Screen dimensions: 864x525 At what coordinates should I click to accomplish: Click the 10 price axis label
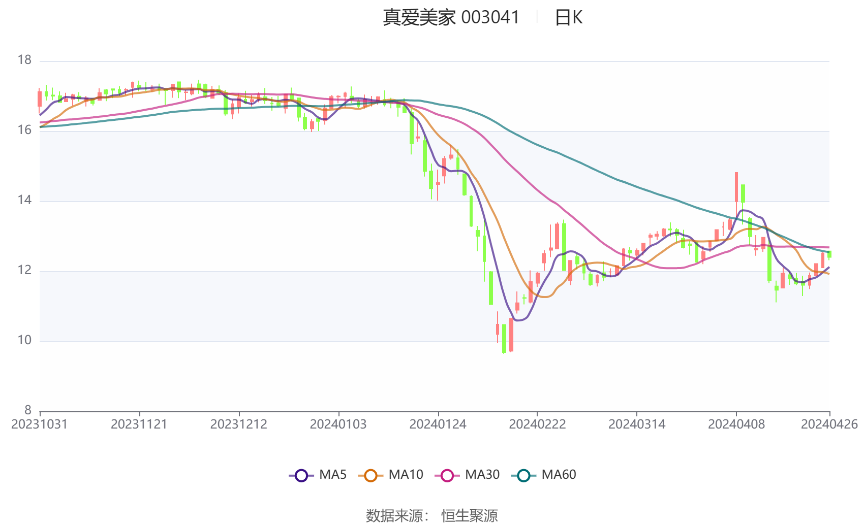[x=24, y=340]
